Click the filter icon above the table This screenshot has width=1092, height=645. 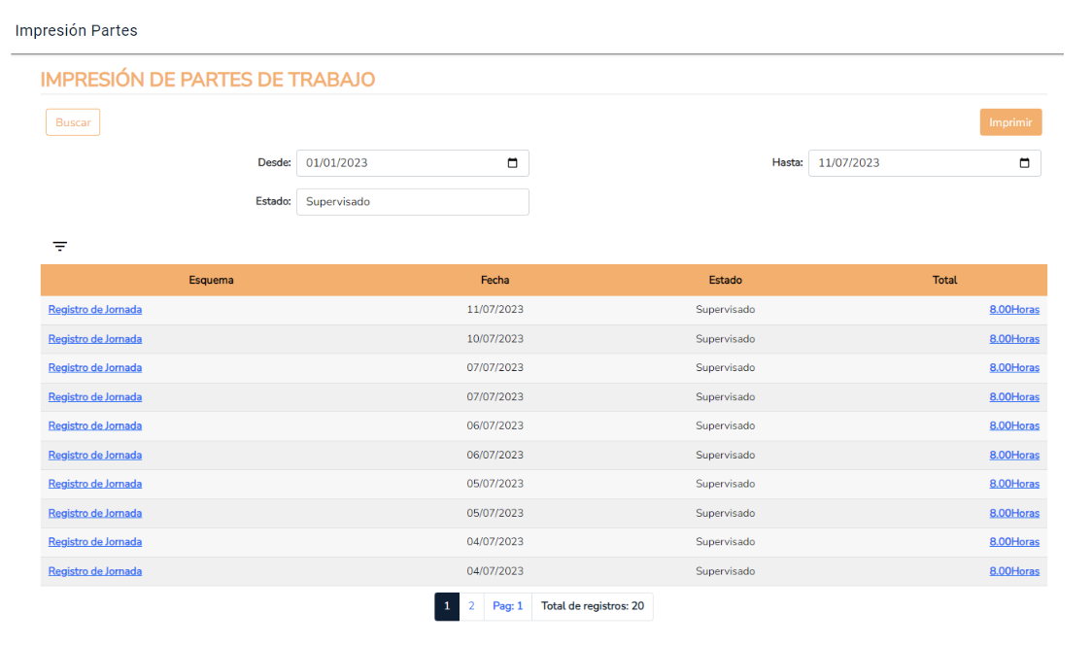coord(60,247)
